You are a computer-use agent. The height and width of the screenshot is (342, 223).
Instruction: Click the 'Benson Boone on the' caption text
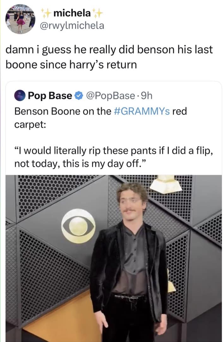click(62, 111)
